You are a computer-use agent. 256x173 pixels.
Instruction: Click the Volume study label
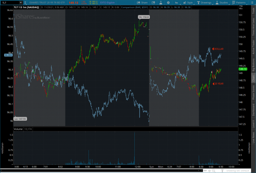[18, 129]
